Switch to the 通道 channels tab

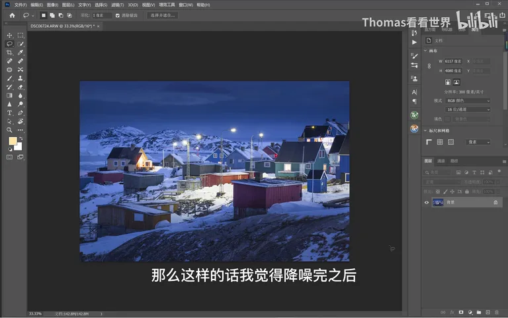pyautogui.click(x=441, y=161)
